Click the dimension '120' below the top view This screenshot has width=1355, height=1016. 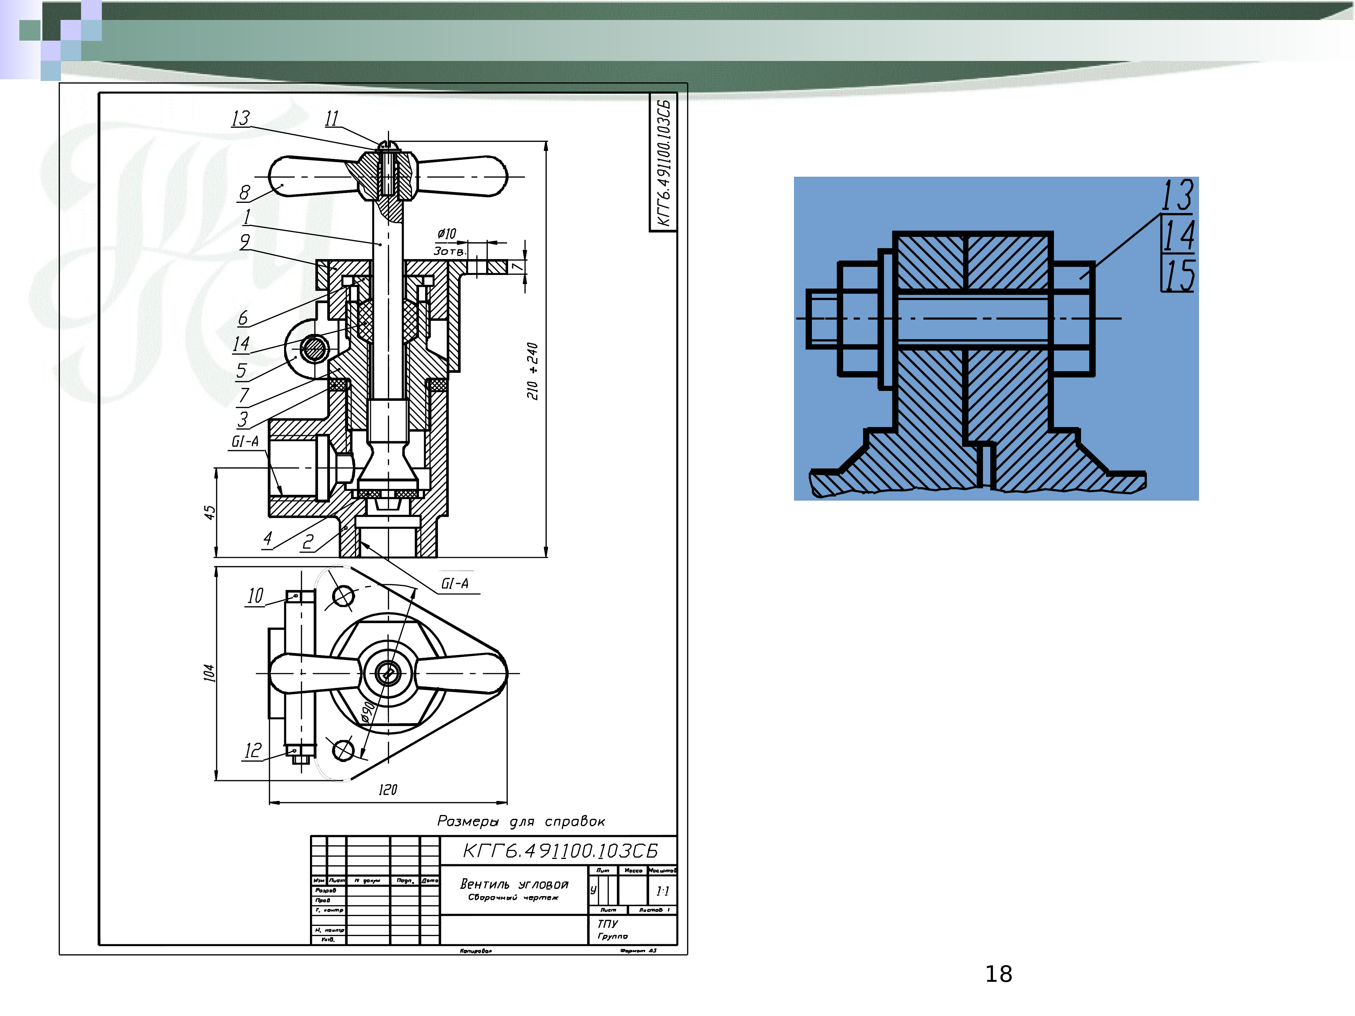(x=388, y=789)
